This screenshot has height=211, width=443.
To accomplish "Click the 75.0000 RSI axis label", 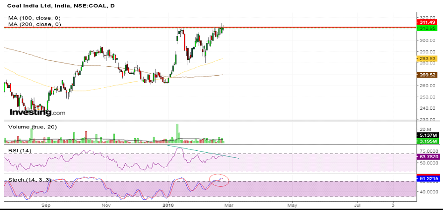I will click(429, 151).
